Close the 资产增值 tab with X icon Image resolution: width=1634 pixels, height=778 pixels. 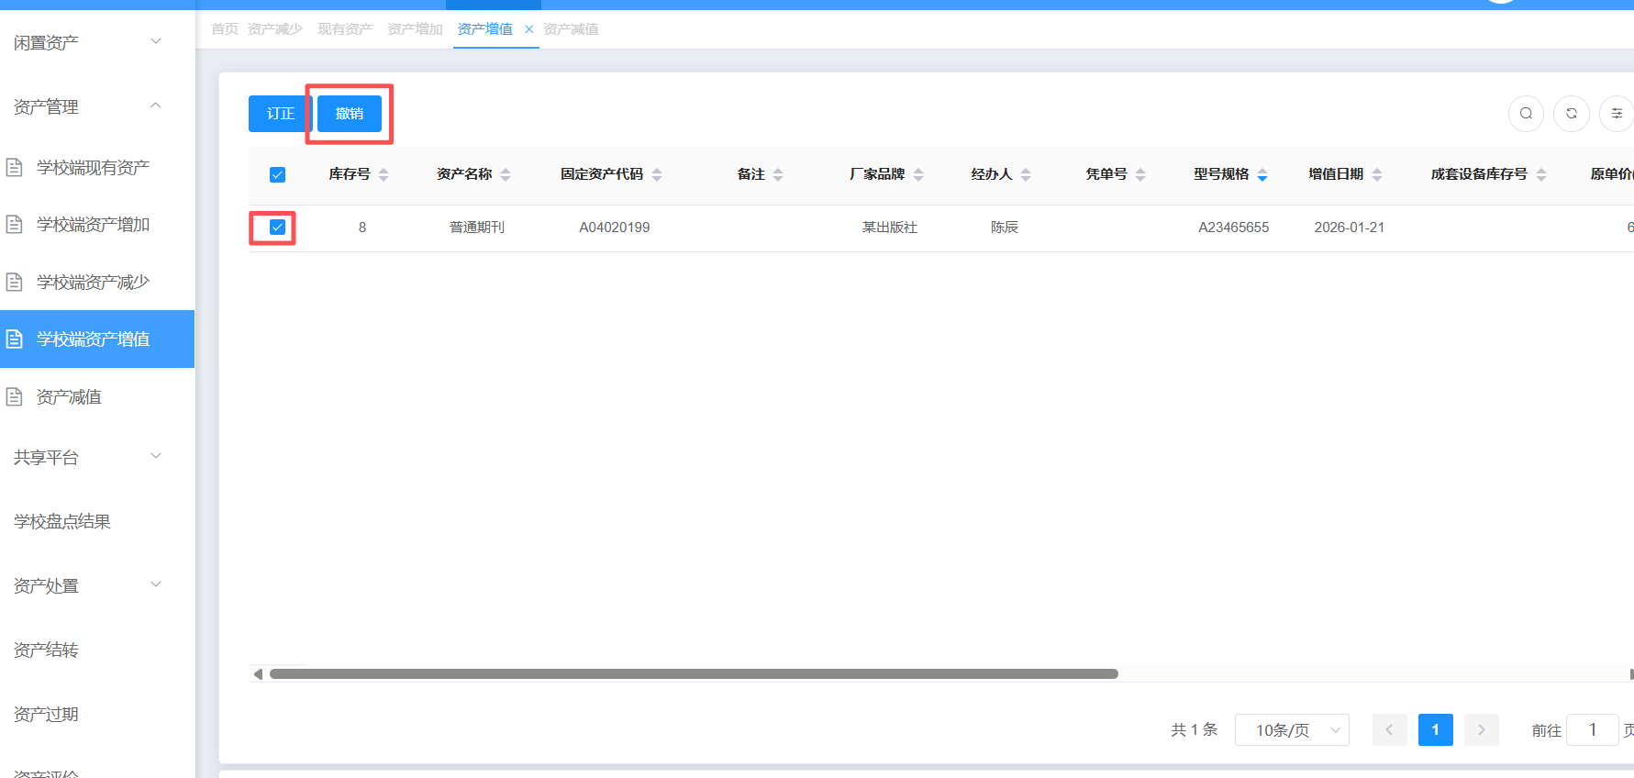(x=528, y=29)
